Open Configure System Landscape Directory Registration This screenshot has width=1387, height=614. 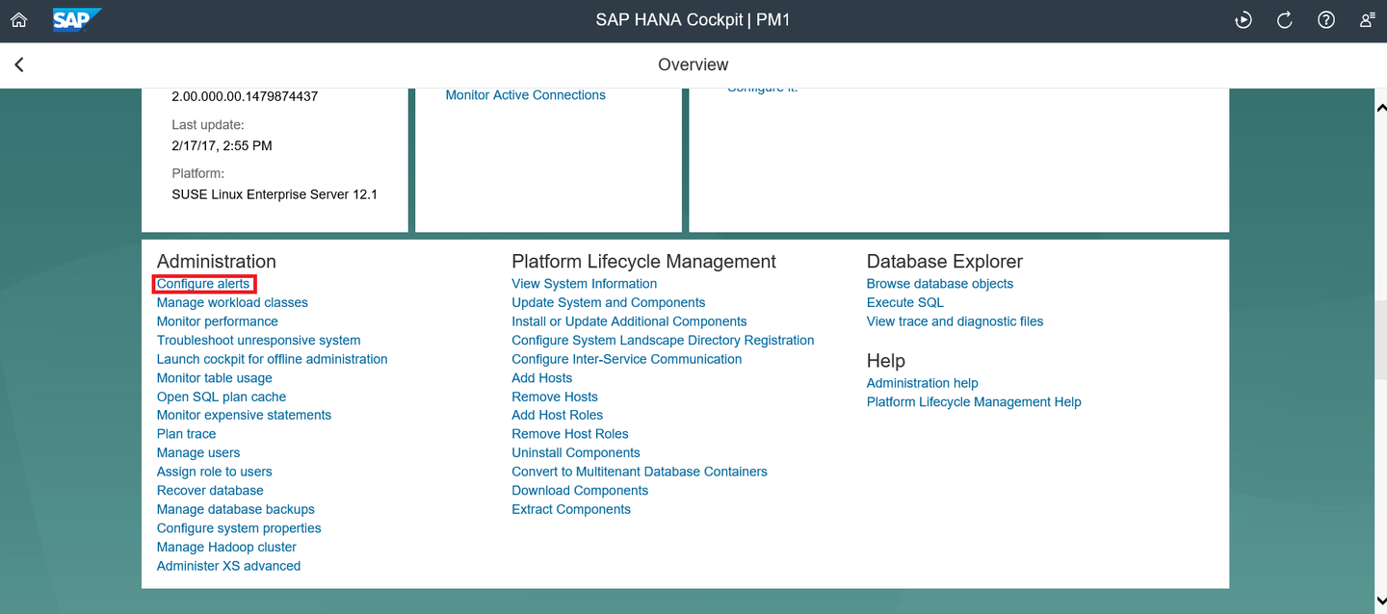663,340
